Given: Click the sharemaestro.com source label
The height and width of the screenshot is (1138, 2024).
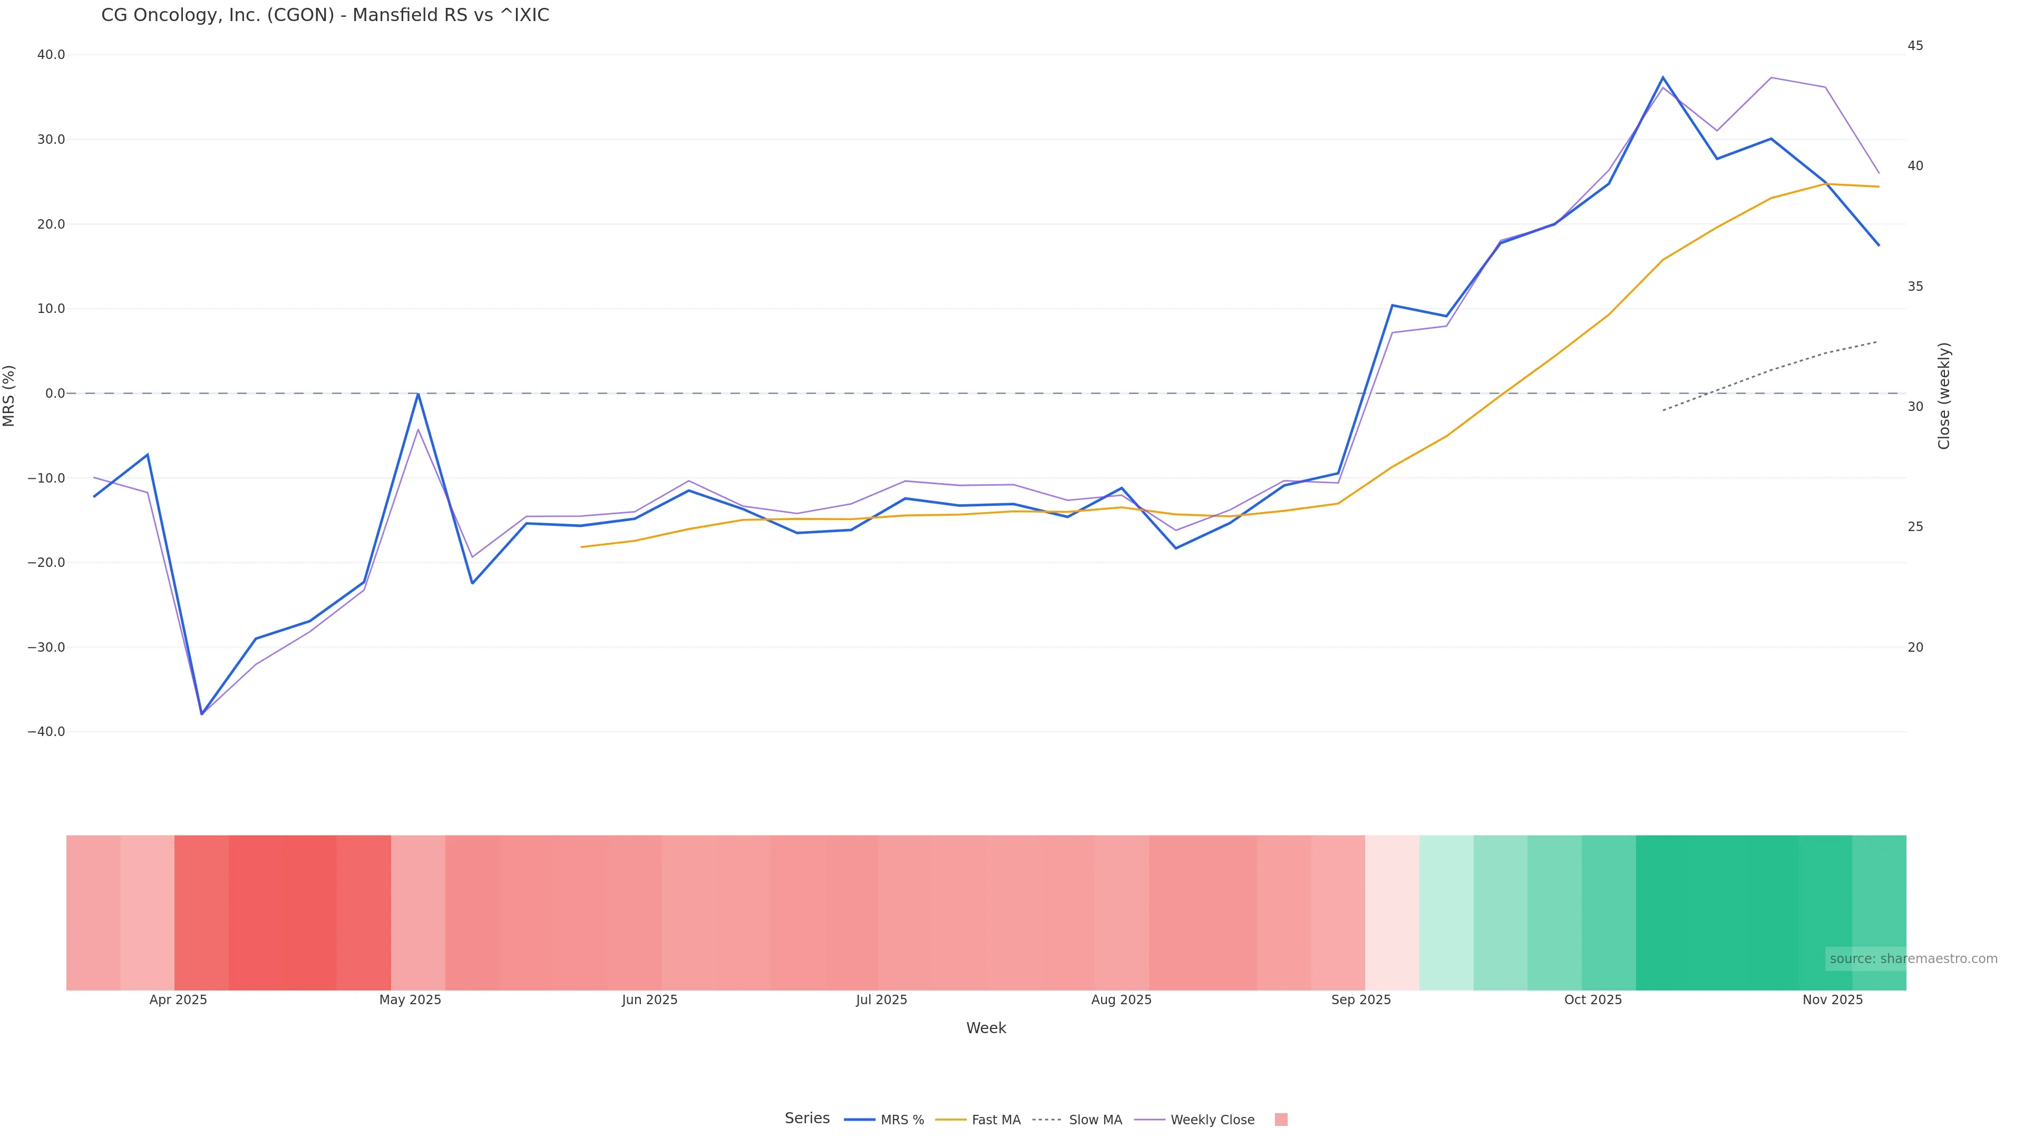Looking at the screenshot, I should (x=1913, y=959).
